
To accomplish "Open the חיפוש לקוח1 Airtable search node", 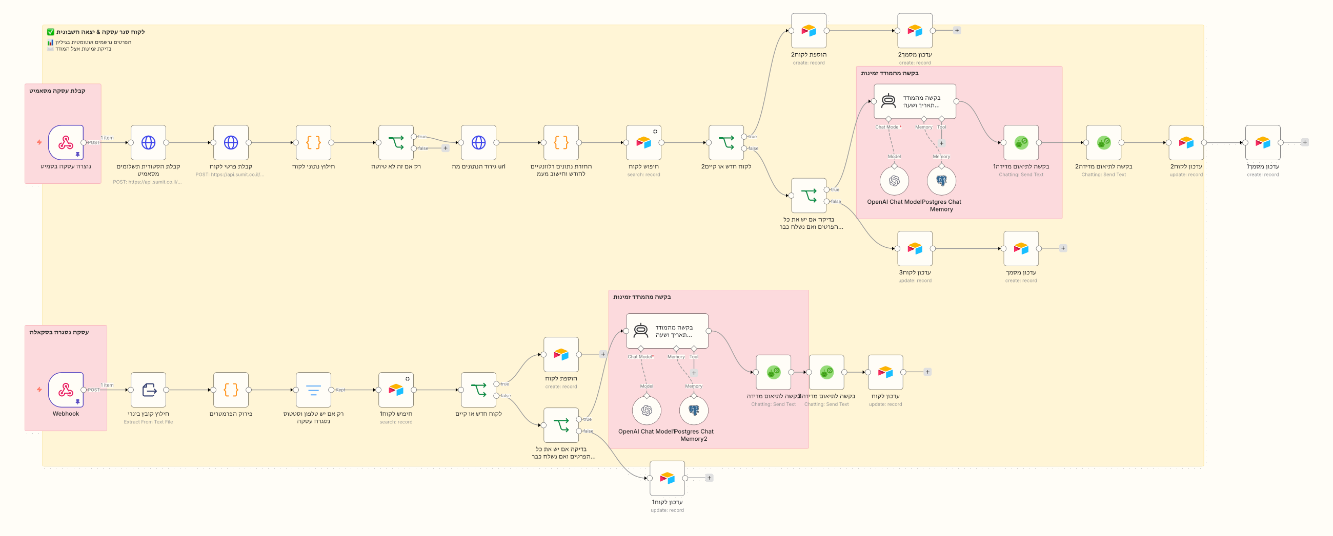I will point(396,390).
